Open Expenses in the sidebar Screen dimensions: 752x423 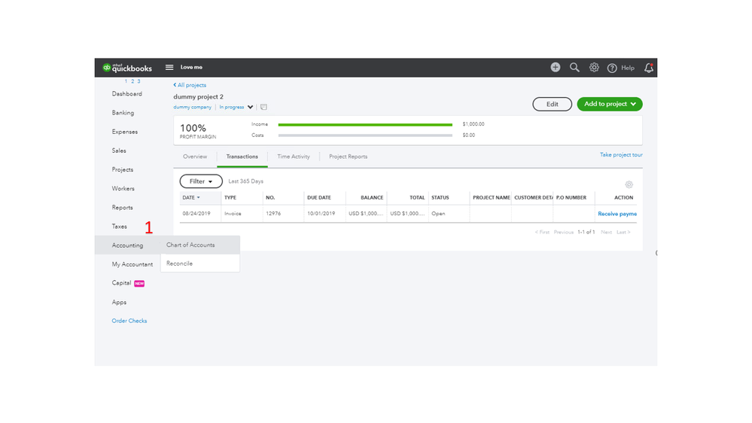(x=125, y=132)
